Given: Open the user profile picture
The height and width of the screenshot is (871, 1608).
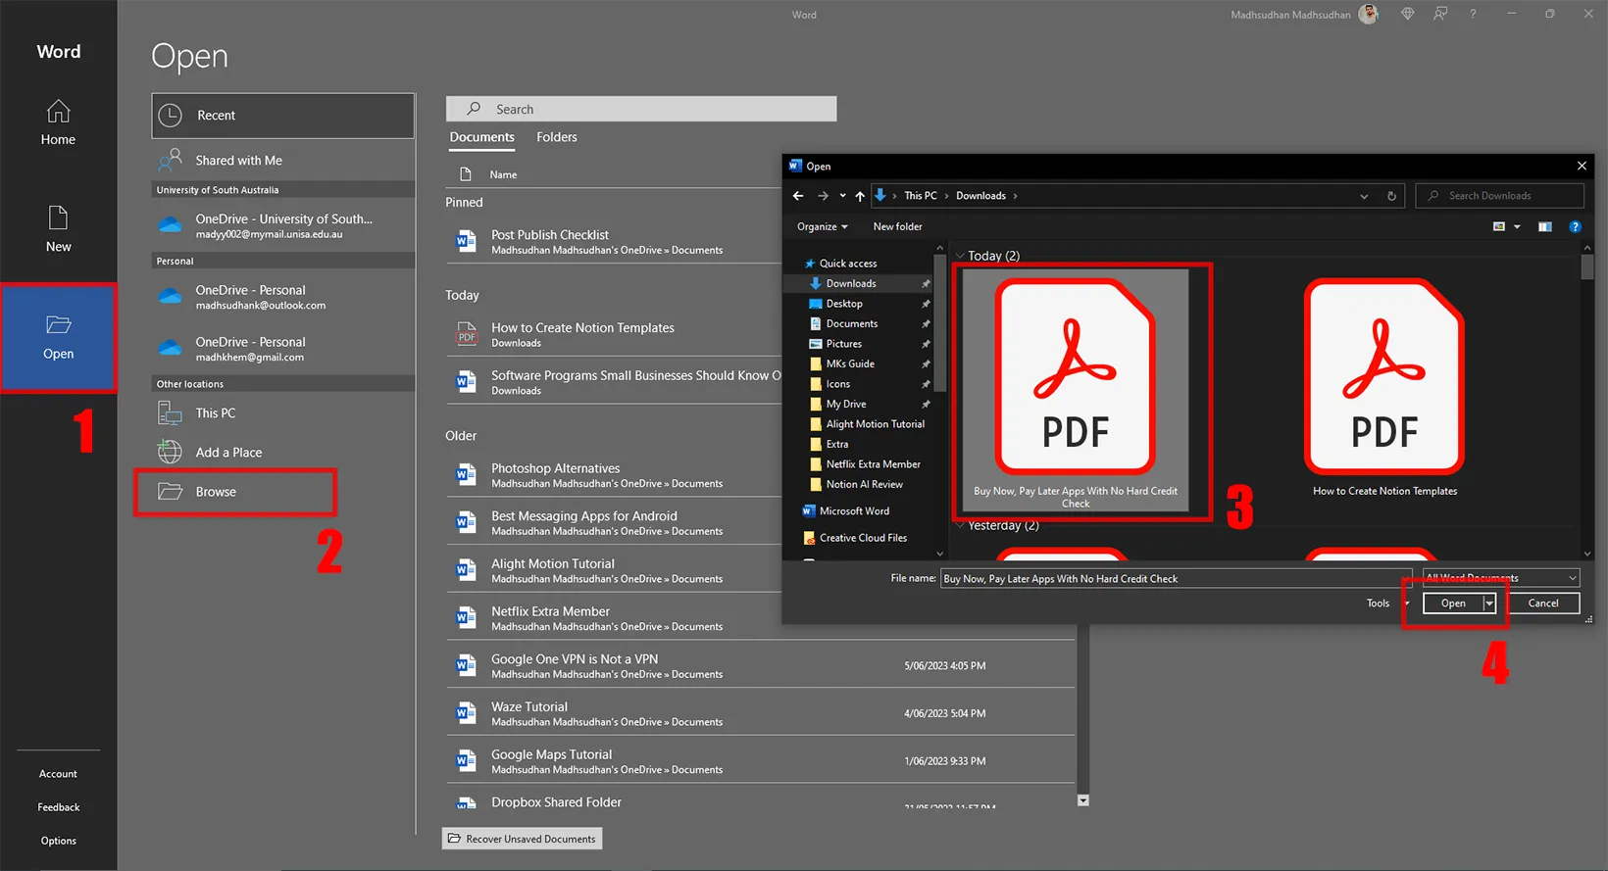Looking at the screenshot, I should [x=1369, y=14].
